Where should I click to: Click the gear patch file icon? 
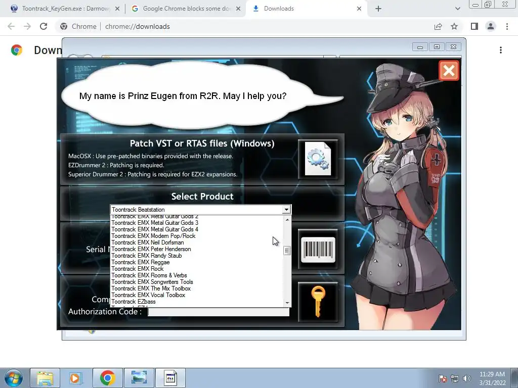318,159
